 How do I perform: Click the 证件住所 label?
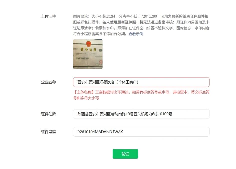point(48,114)
